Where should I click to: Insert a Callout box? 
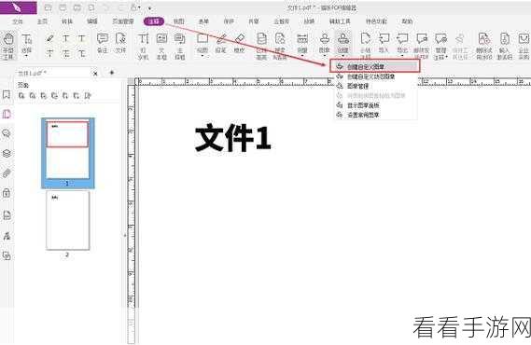[180, 47]
